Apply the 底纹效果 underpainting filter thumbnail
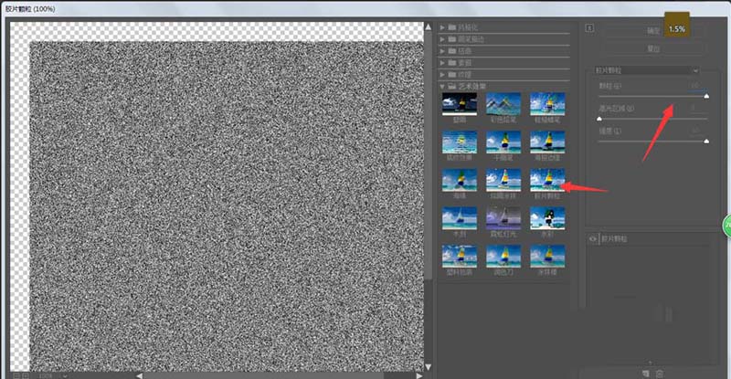 [x=460, y=142]
